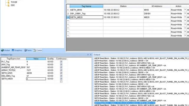
Task: Toggle Continuous for SIETH_MB20 in Database Spy
Action: coord(61,79)
